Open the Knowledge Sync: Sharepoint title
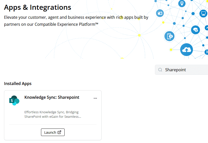Screen dimensions: 208x143 52,97
